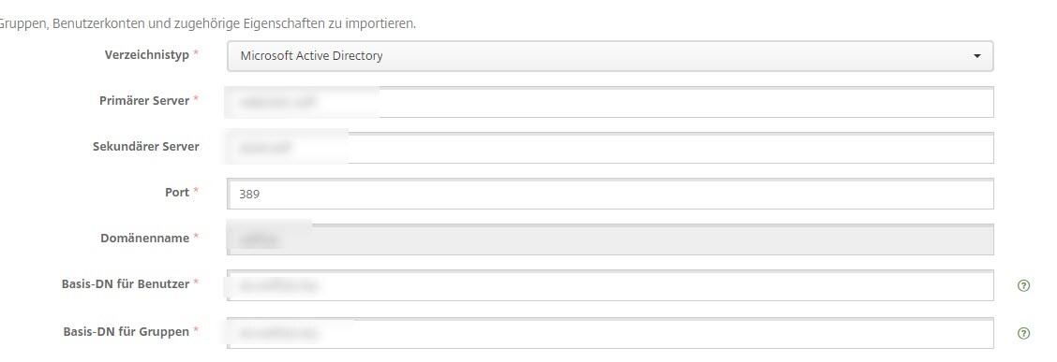Click the import description text at top

208,23
